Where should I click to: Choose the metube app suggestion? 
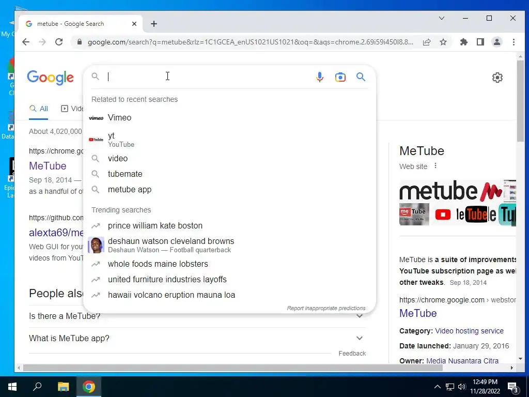tap(229, 189)
